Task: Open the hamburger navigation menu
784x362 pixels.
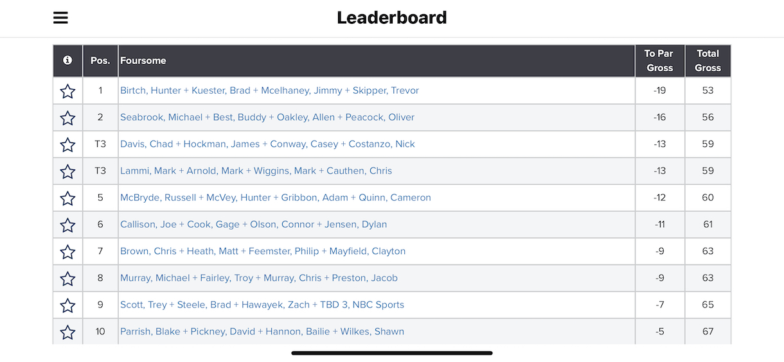Action: point(60,18)
